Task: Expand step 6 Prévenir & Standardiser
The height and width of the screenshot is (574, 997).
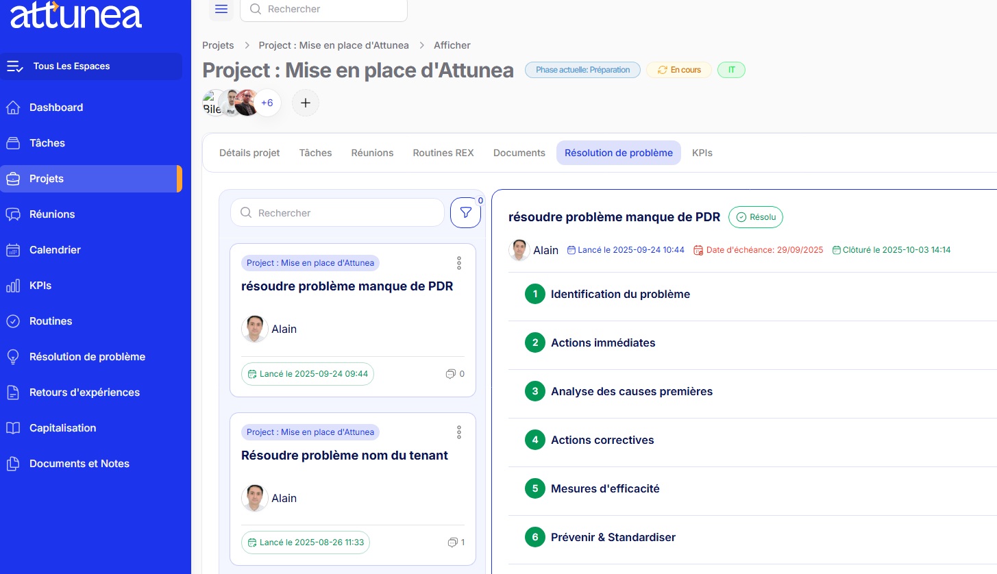Action: pos(613,538)
